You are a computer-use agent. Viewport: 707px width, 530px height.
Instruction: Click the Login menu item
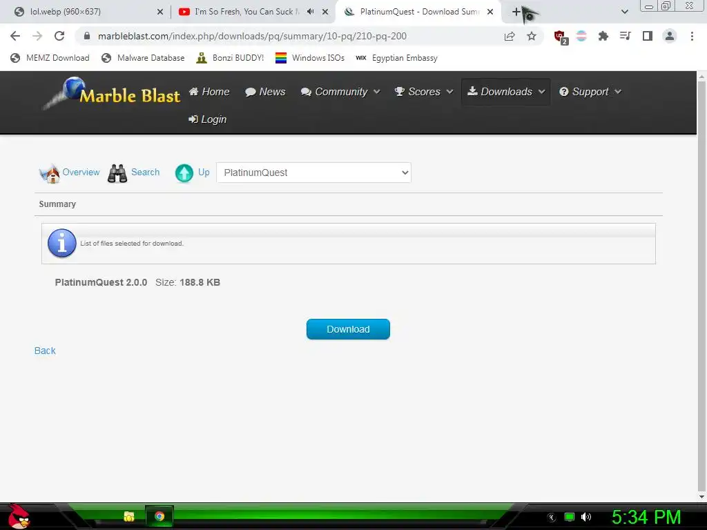207,119
